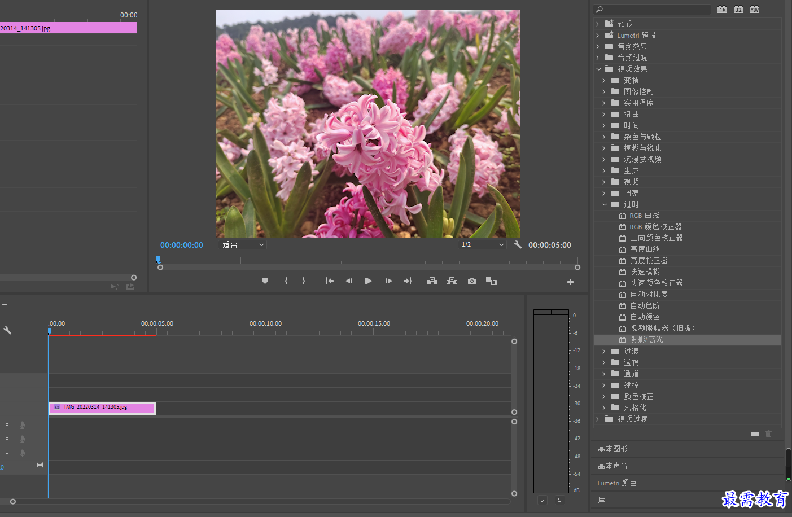
Task: Select IMG_20220314_141305.jpg clip in timeline
Action: pos(102,408)
